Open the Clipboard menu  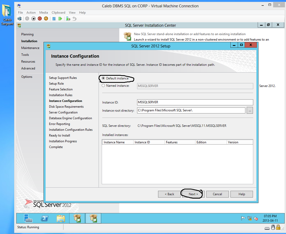[x=58, y=12]
